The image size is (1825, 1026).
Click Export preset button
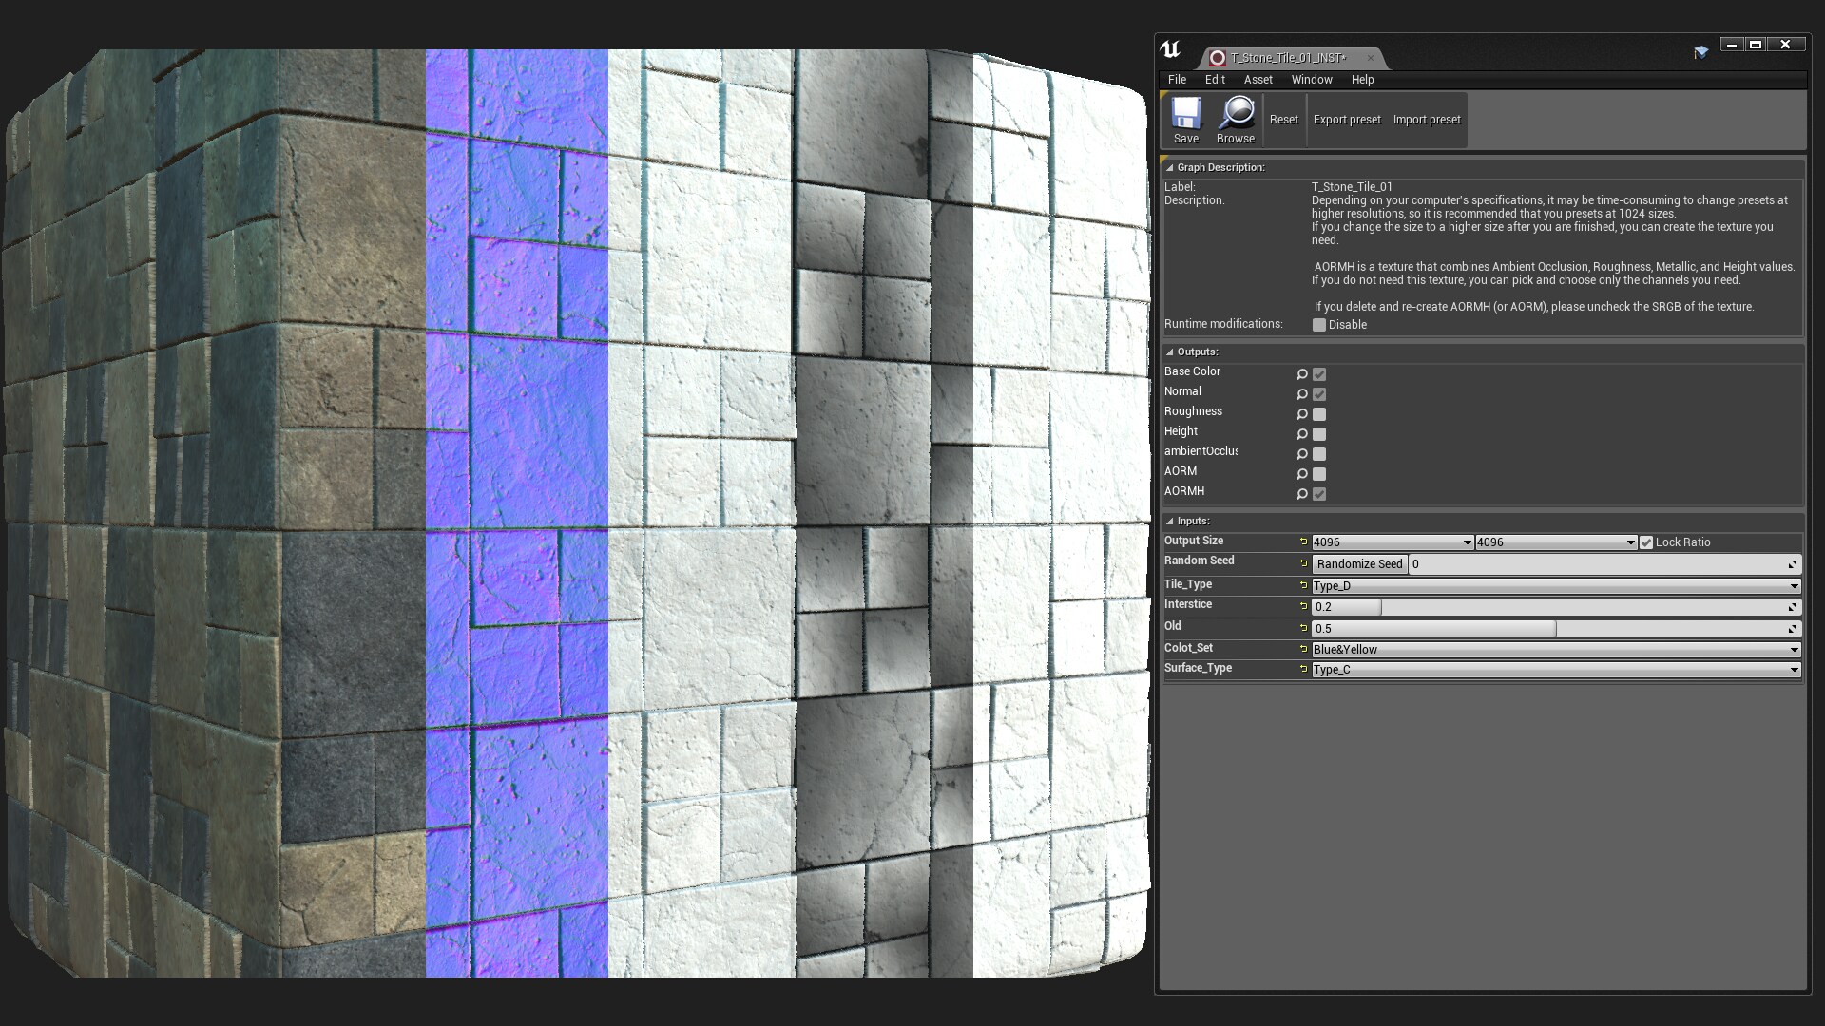click(x=1346, y=120)
